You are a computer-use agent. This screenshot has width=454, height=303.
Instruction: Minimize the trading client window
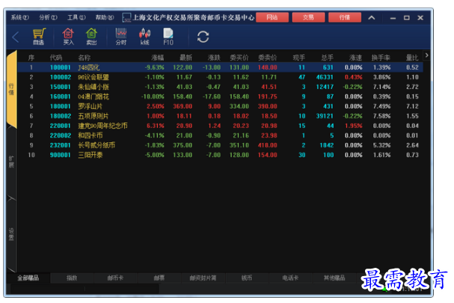pos(393,18)
